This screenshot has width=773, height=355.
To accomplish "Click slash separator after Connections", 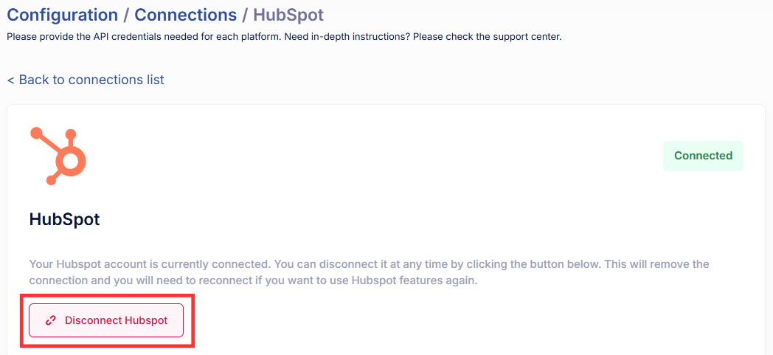I will [x=245, y=15].
